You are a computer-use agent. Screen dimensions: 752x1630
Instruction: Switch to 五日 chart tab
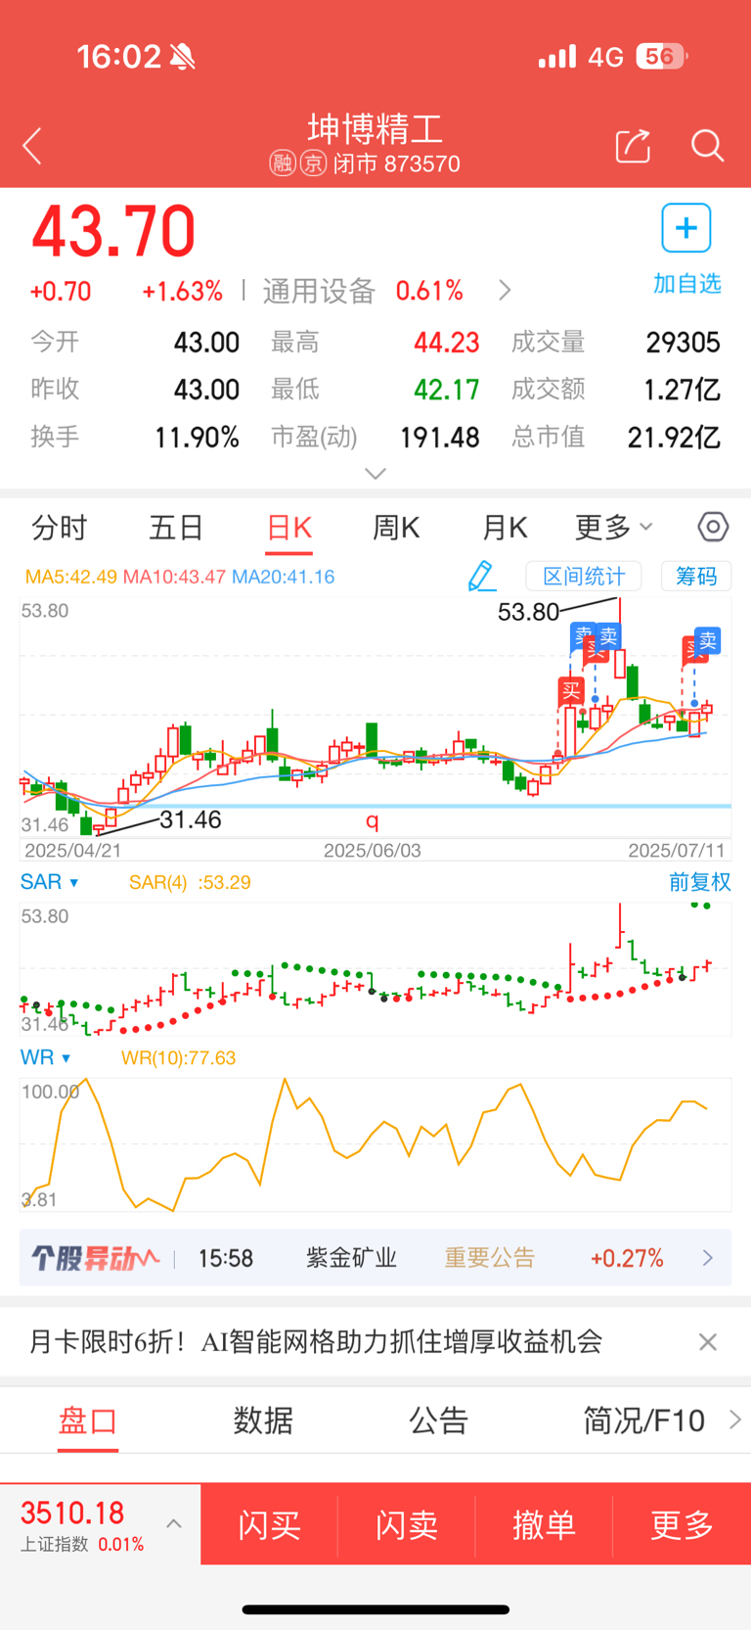[x=176, y=528]
